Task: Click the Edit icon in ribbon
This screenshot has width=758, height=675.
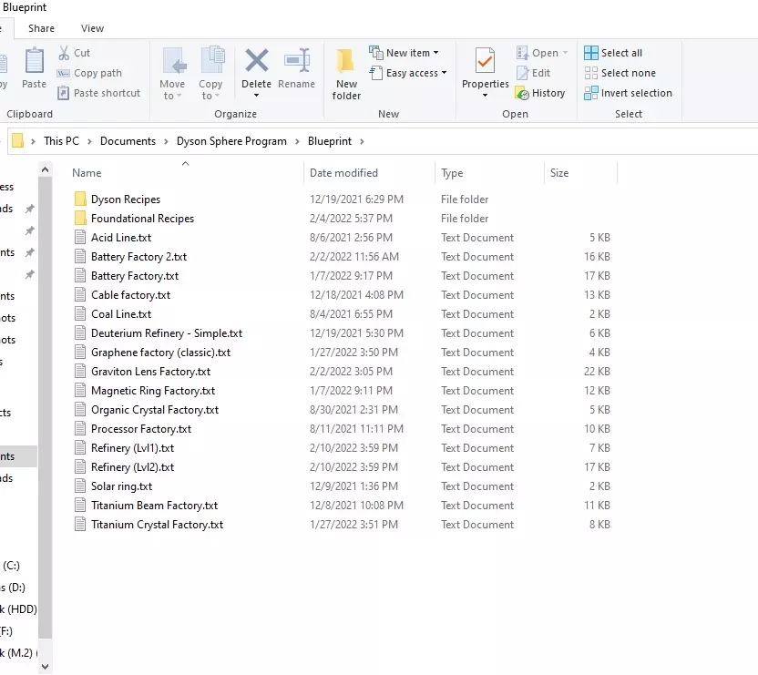Action: (x=523, y=73)
